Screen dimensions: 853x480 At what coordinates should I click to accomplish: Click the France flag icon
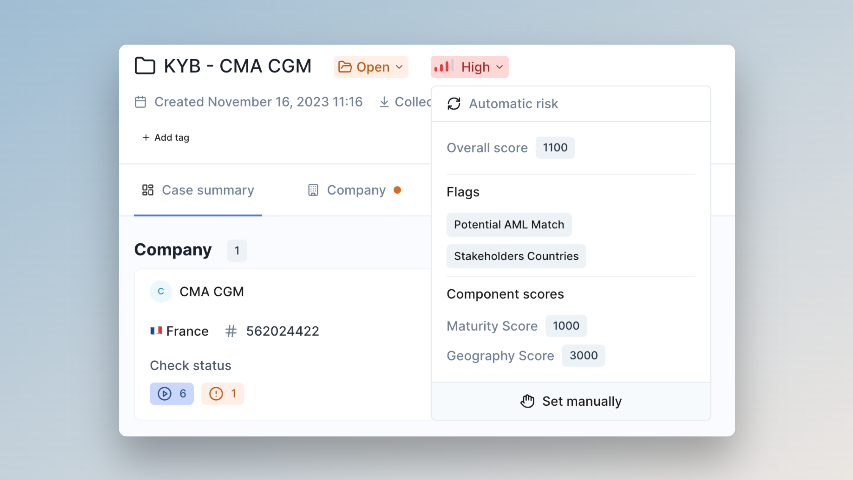tap(156, 330)
